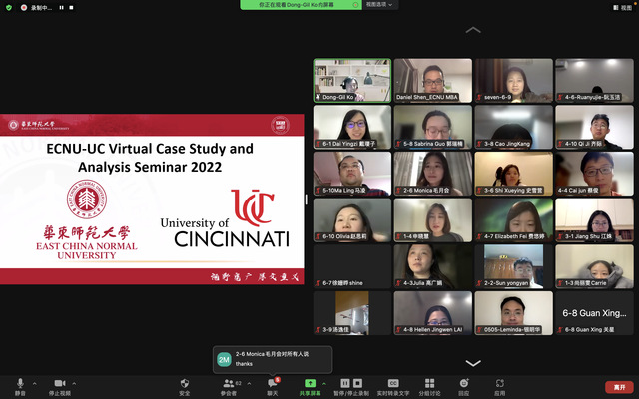Viewport: 639px width, 399px height.
Task: Select 3-1 Jiang Shu video tile
Action: [595, 219]
